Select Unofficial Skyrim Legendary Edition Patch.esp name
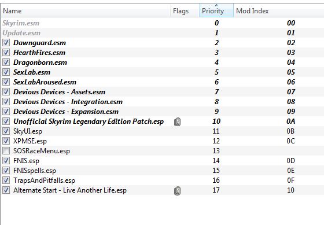This screenshot has width=324, height=225. tap(89, 121)
